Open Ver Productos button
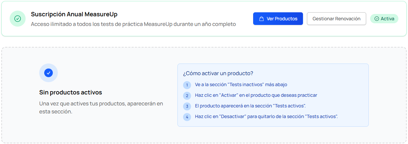The image size is (408, 144). pyautogui.click(x=278, y=19)
